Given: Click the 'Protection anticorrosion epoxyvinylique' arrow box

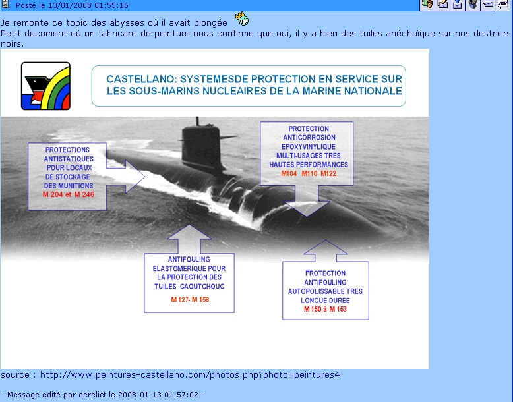Looking at the screenshot, I should [x=307, y=153].
